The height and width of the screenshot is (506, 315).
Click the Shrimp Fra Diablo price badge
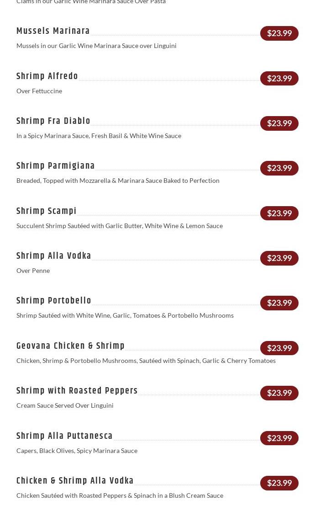279,123
